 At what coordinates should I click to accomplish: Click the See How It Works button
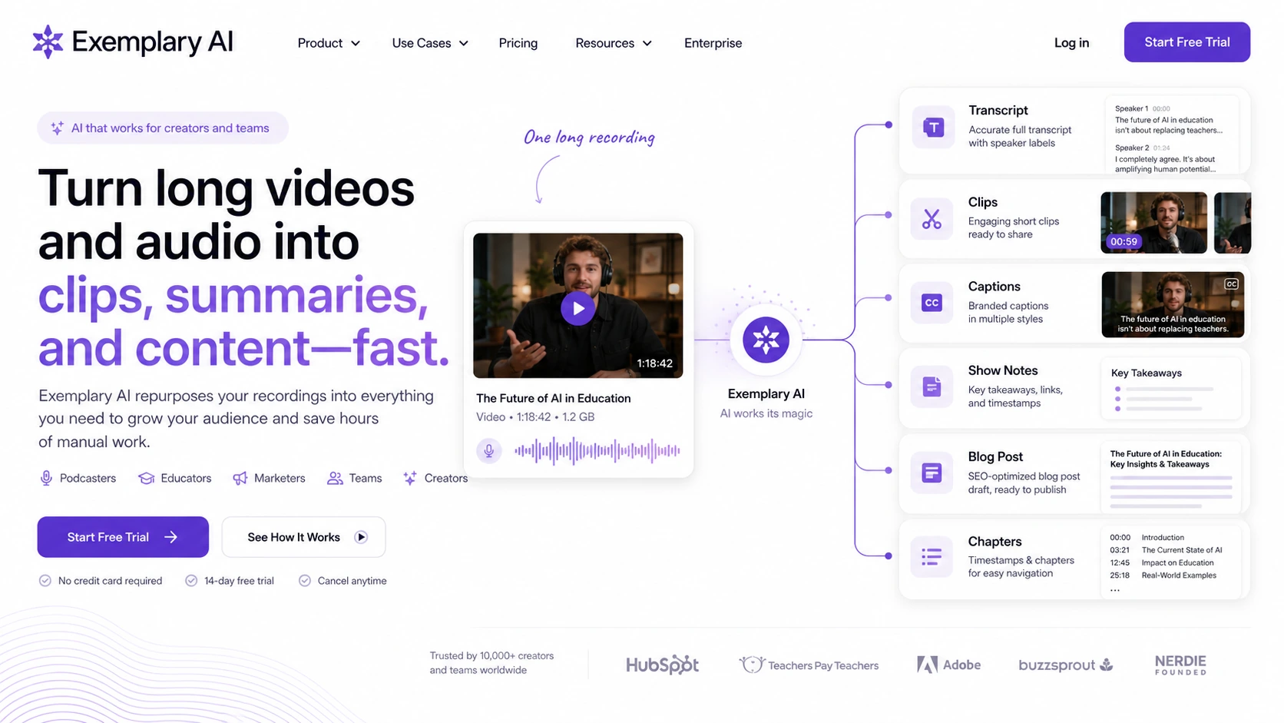click(x=303, y=537)
